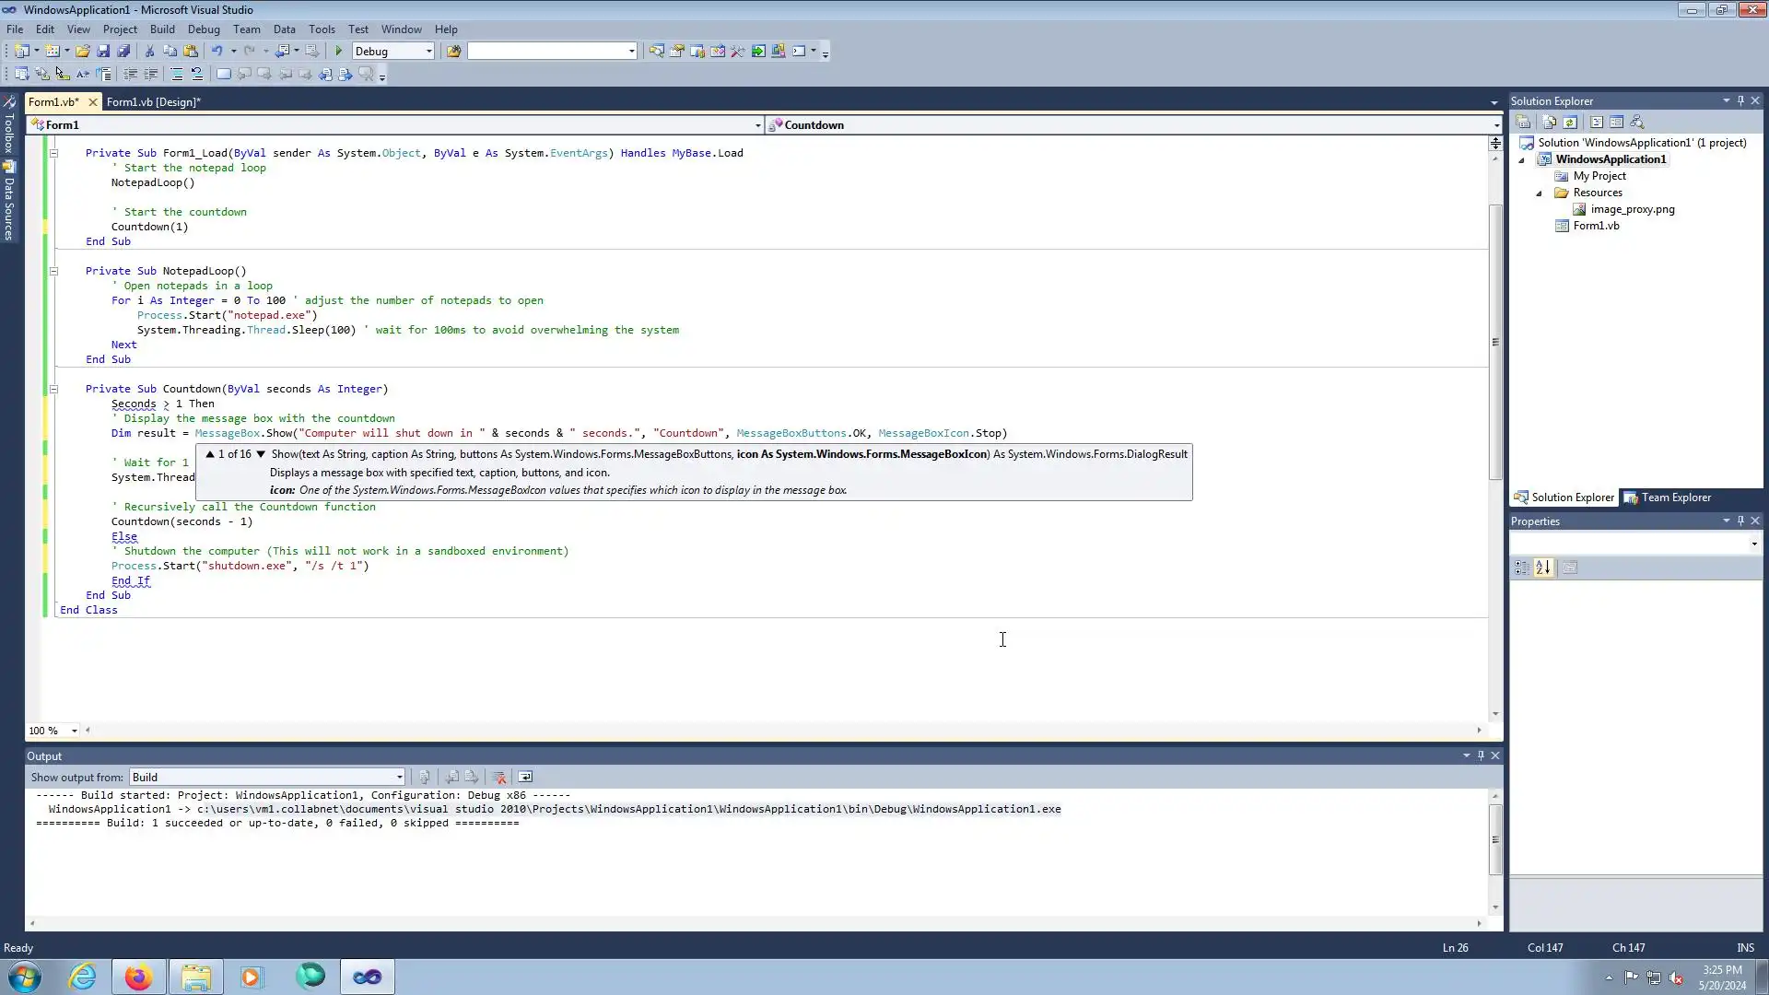Open the Build menu

tap(162, 29)
